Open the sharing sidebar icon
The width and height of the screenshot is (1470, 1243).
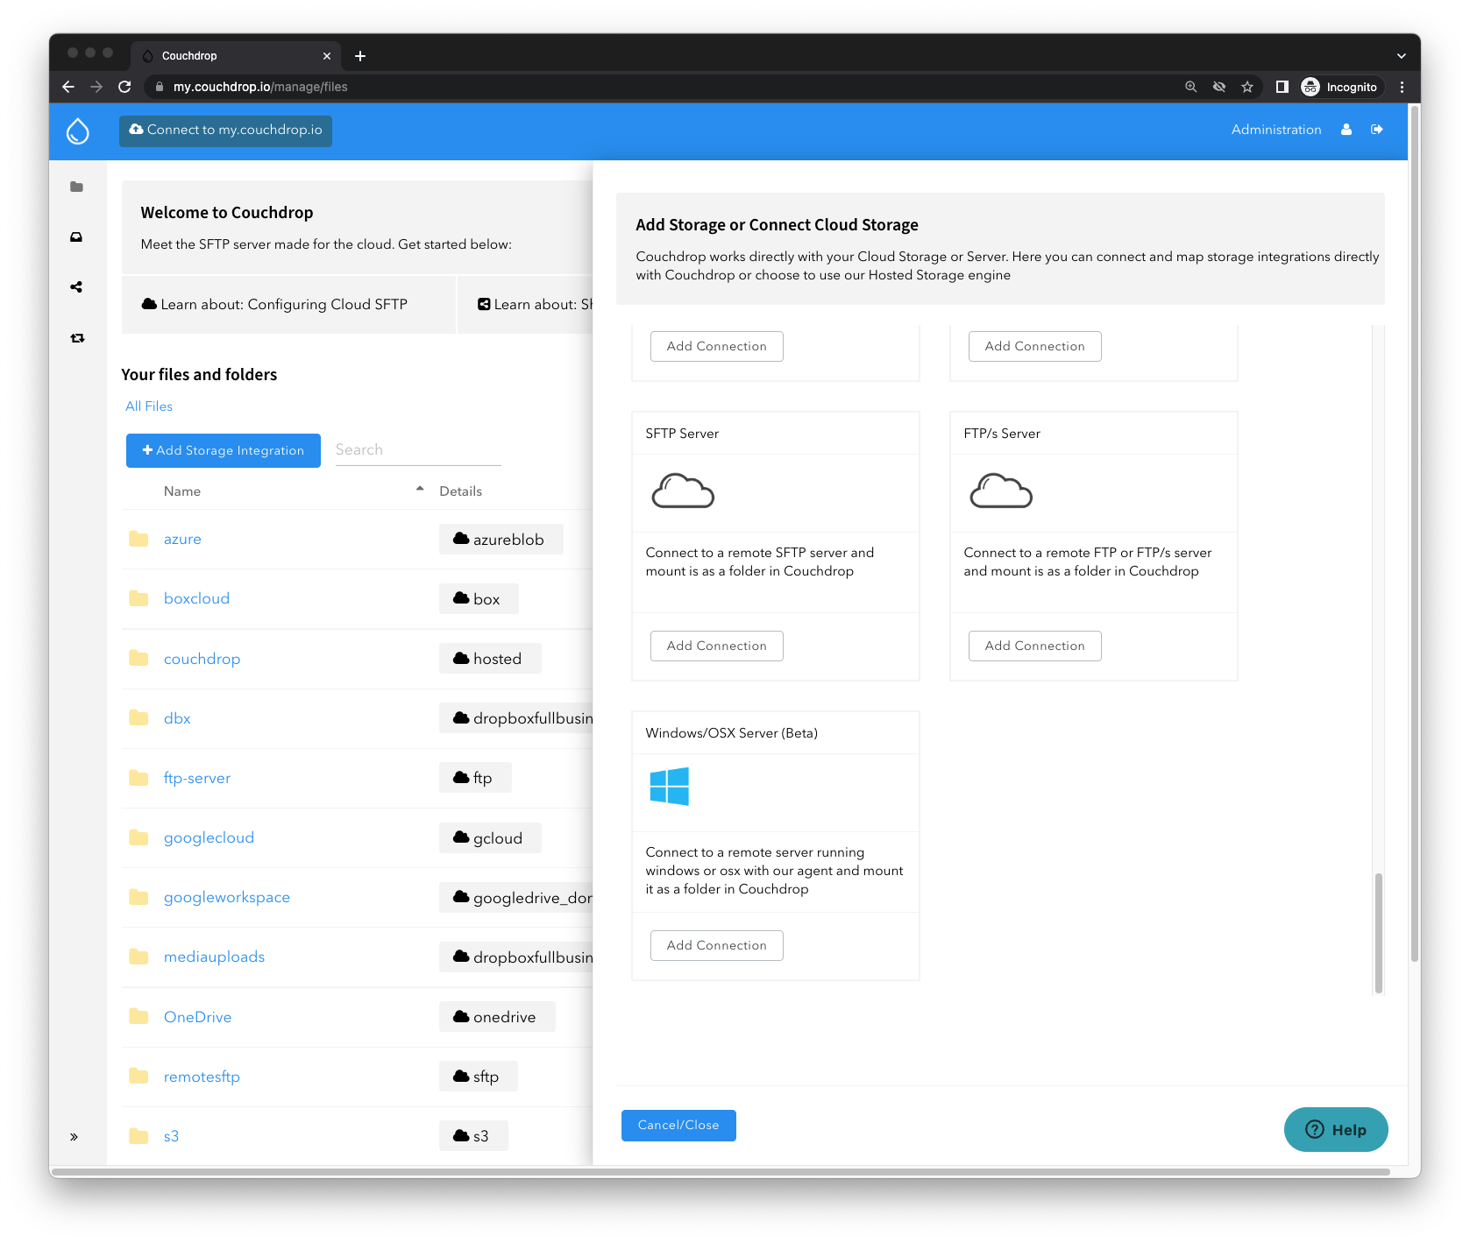(x=77, y=287)
